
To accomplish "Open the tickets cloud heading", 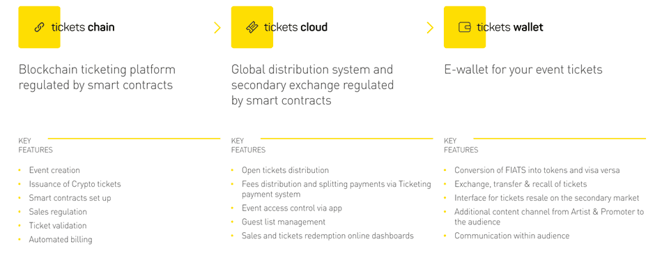I will coord(295,28).
